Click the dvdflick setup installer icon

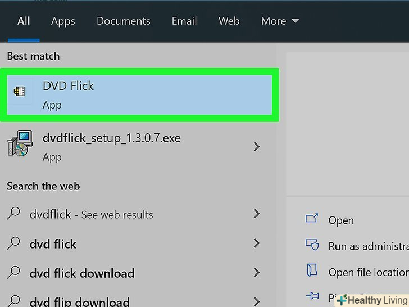coord(20,143)
